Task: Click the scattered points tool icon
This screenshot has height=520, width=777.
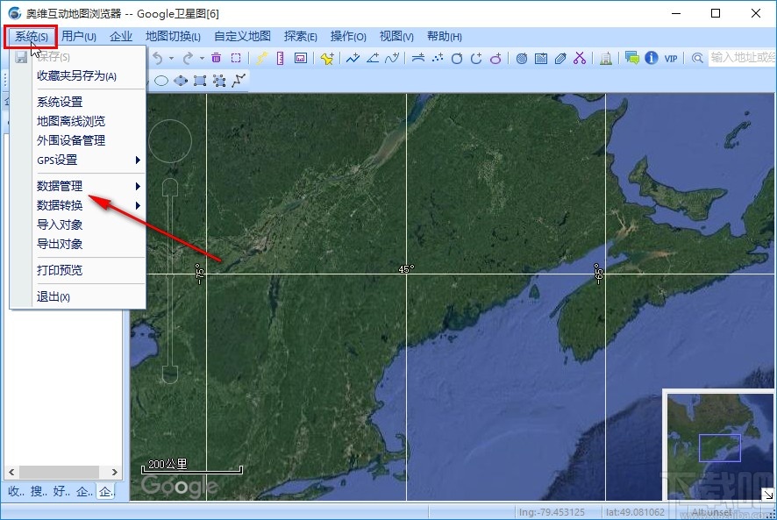Action: click(x=438, y=58)
